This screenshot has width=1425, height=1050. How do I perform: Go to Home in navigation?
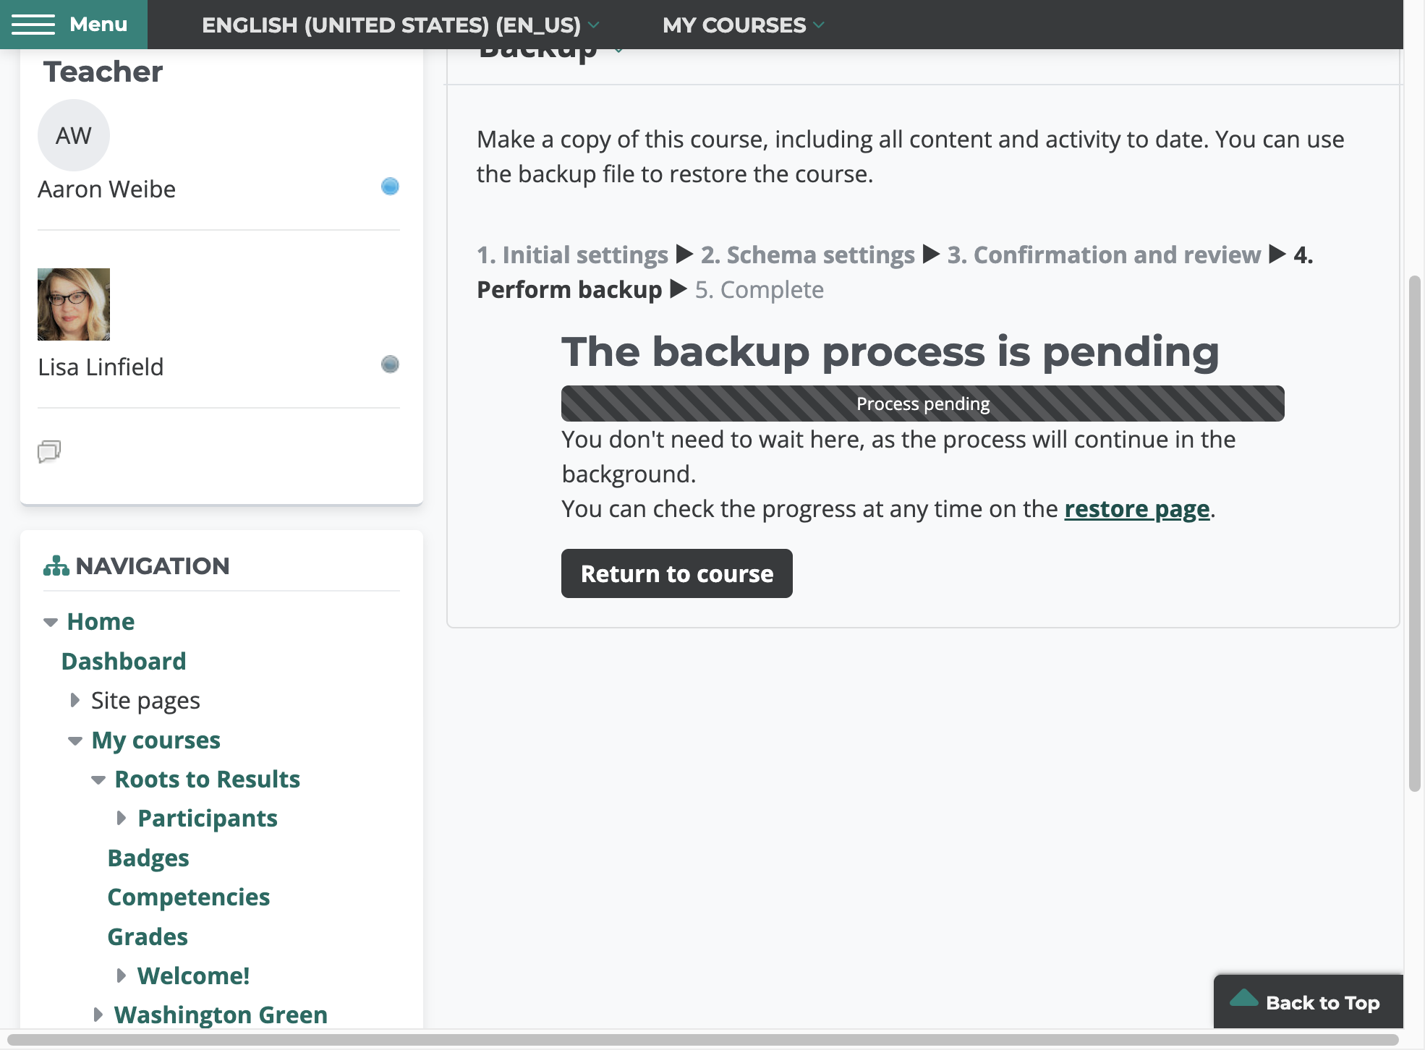pyautogui.click(x=101, y=621)
